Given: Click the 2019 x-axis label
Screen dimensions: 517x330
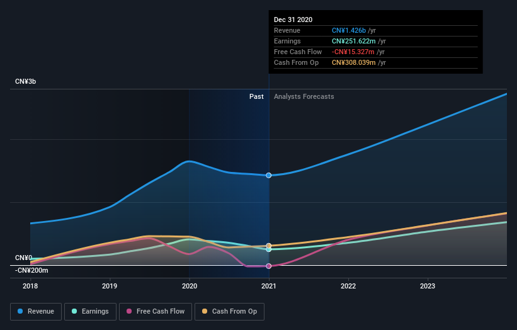Looking at the screenshot, I should 110,286.
